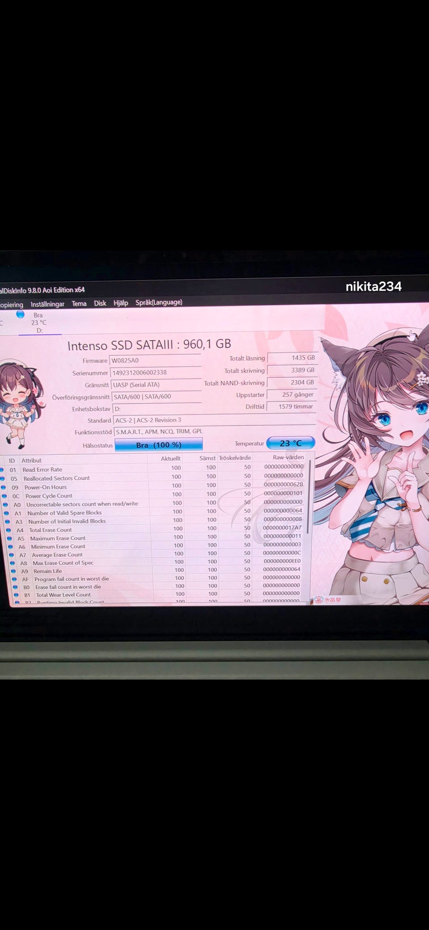Click the Bra (100 %) health status button
The width and height of the screenshot is (429, 930).
point(159,444)
